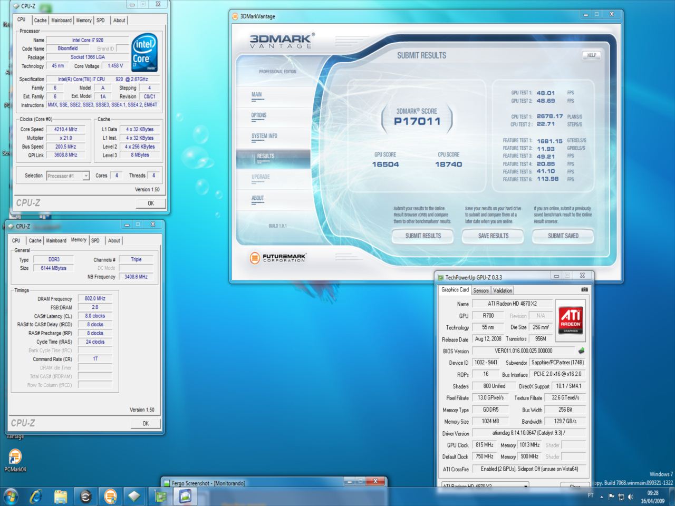Switch to CPU-Z diamond icon in taskbar
The width and height of the screenshot is (675, 506).
click(134, 496)
